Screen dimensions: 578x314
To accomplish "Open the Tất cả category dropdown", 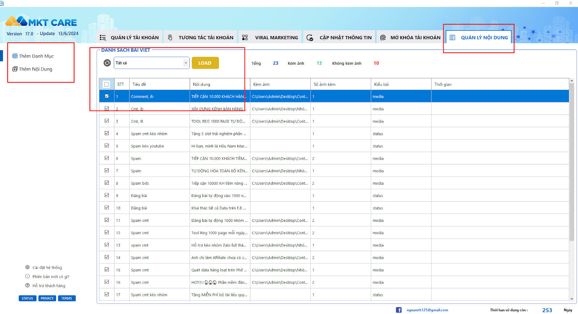I will pos(152,63).
